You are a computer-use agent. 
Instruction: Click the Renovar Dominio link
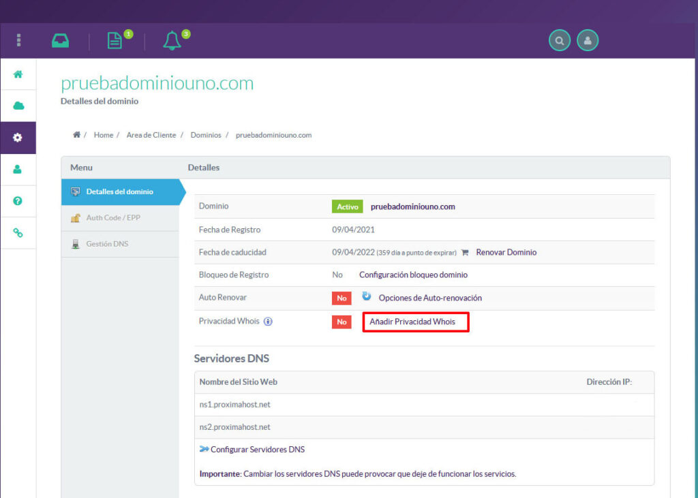(506, 252)
